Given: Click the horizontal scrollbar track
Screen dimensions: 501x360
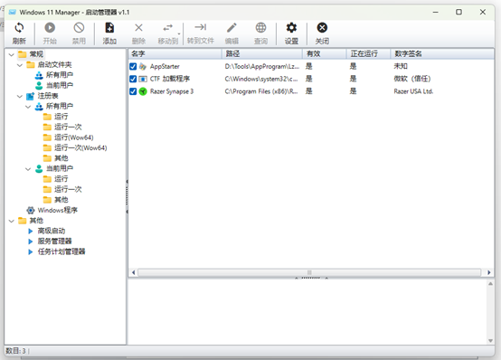Looking at the screenshot, I should click(309, 273).
